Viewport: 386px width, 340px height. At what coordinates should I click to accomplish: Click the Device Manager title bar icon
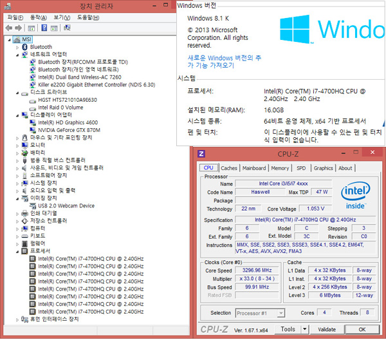click(8, 6)
